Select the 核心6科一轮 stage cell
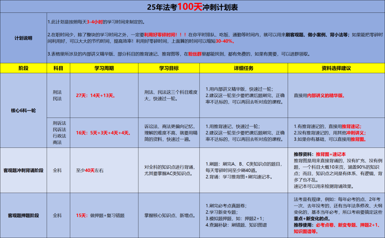 (23, 110)
